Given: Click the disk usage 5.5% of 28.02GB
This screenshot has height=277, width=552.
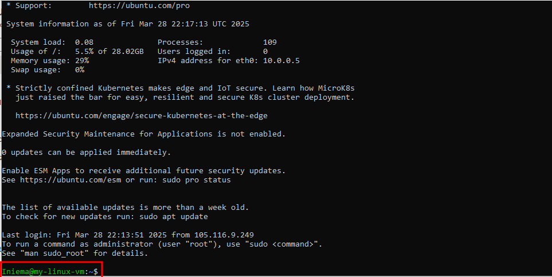Looking at the screenshot, I should (109, 52).
